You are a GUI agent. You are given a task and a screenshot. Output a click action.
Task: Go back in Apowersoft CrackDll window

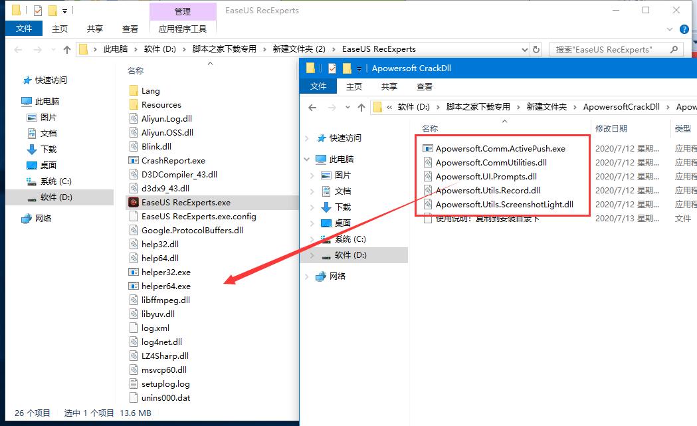[x=312, y=107]
